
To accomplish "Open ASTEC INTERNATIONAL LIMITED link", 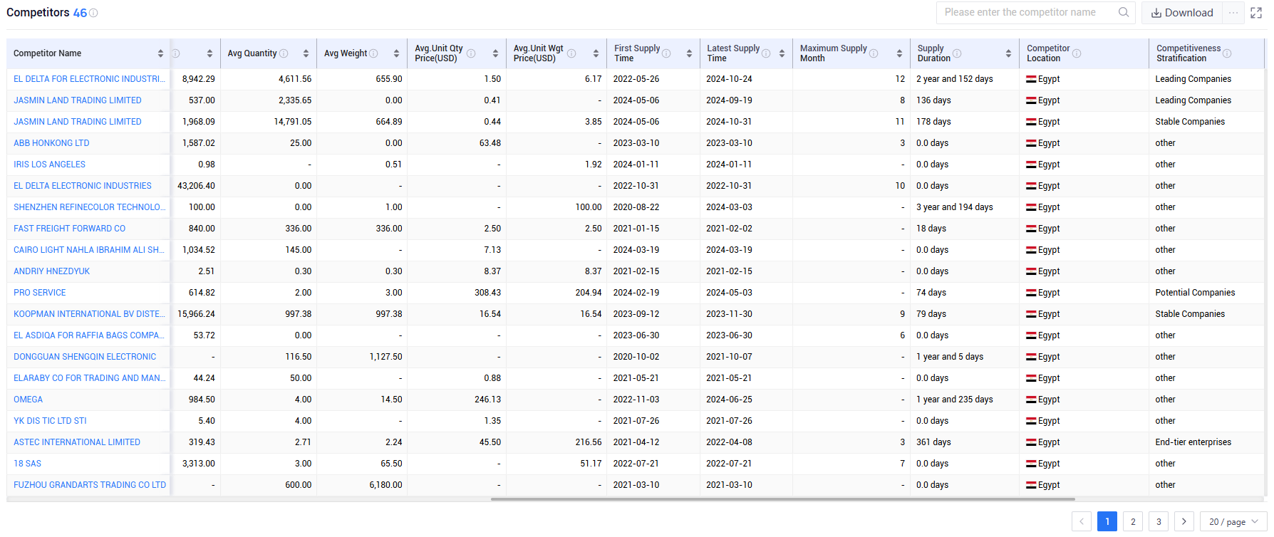I will coord(77,442).
